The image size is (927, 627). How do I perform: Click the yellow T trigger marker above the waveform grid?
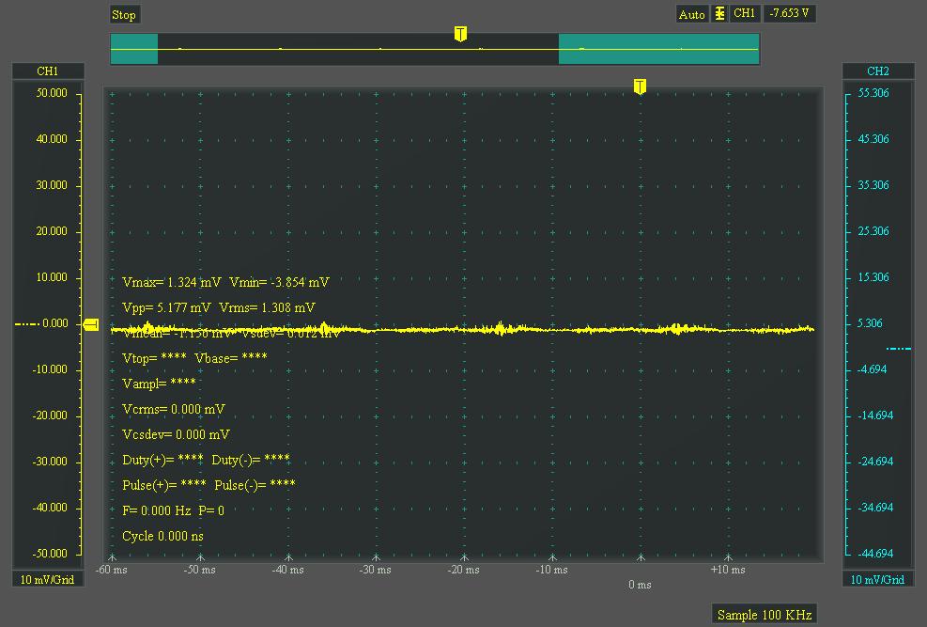(x=640, y=86)
